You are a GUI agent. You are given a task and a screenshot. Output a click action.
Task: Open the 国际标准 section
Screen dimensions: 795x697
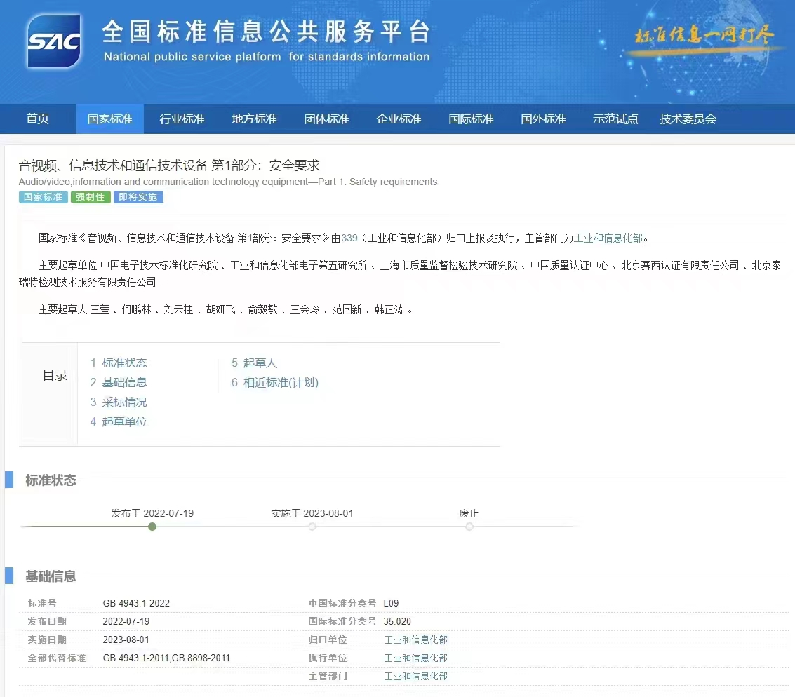tap(471, 119)
